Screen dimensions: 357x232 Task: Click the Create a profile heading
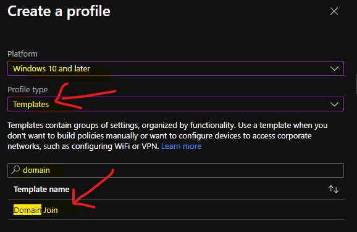pyautogui.click(x=59, y=11)
